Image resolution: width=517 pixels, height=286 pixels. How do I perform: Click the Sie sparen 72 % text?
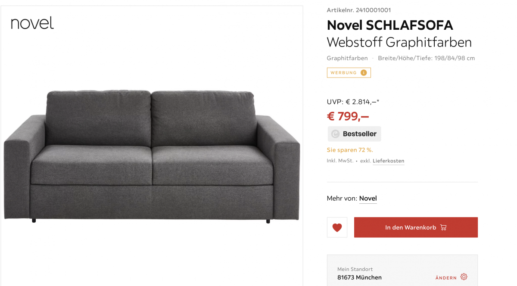[350, 150]
